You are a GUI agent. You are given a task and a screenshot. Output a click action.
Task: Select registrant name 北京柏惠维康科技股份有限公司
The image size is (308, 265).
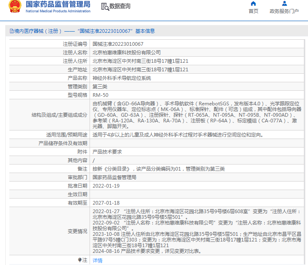click(126, 52)
